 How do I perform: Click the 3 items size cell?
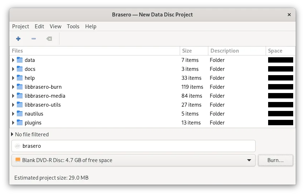pyautogui.click(x=190, y=69)
